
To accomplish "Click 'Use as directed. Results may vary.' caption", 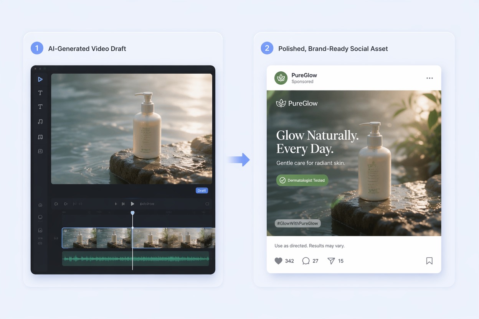I will pos(309,246).
